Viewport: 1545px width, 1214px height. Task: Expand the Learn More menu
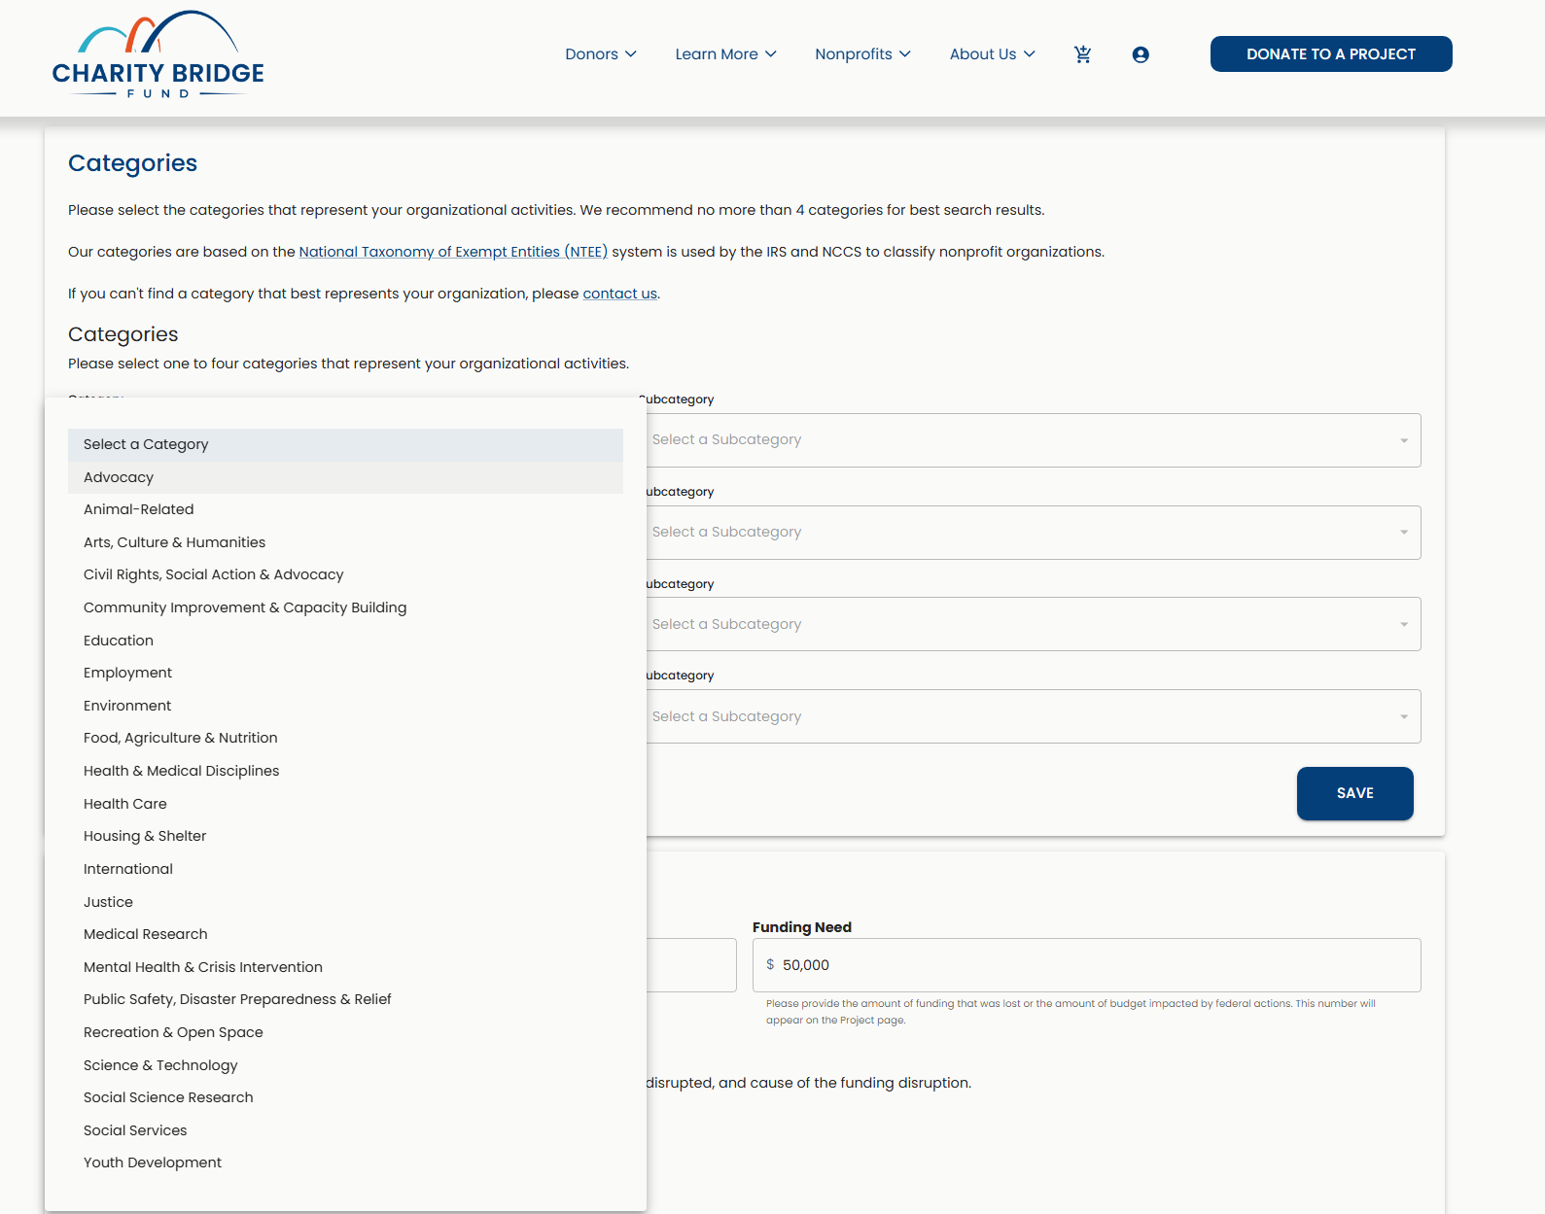726,54
